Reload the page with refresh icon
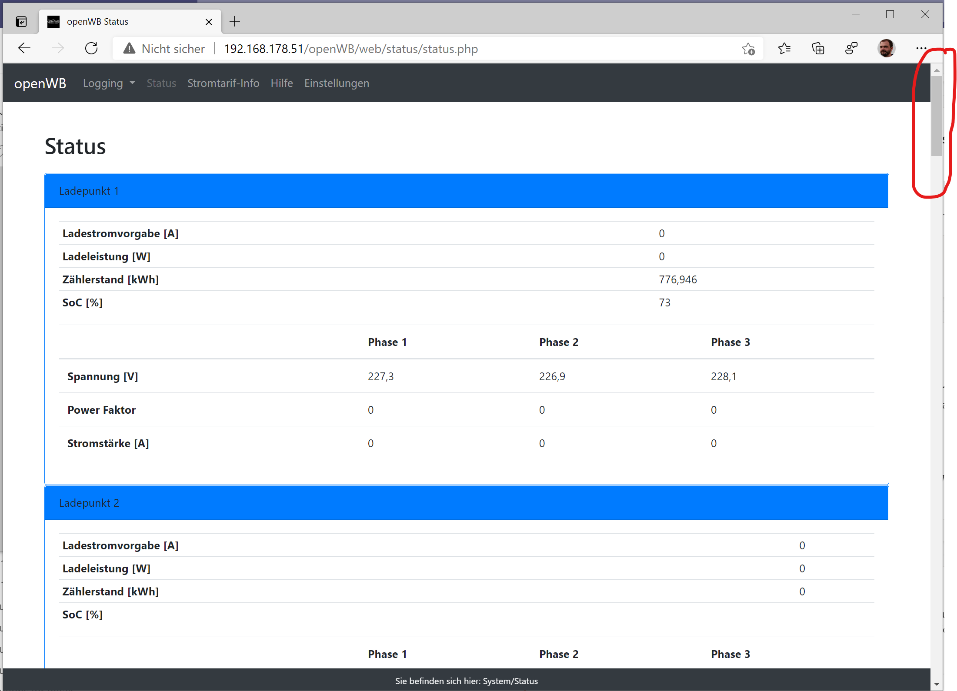This screenshot has height=691, width=957. pos(91,48)
